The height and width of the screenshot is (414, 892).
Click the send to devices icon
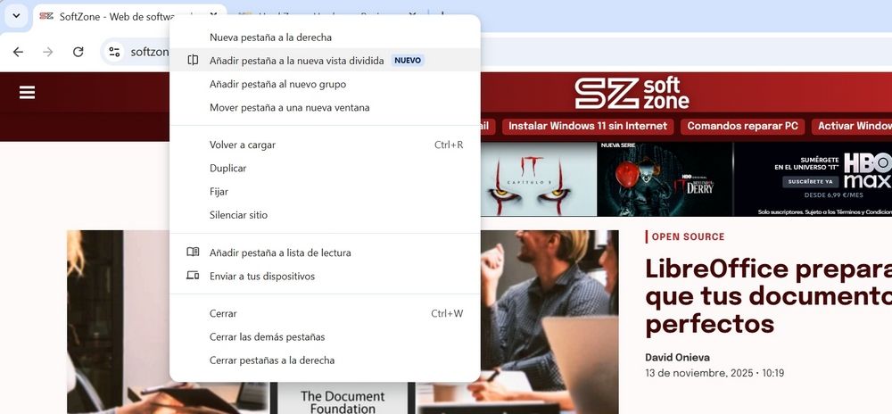193,276
